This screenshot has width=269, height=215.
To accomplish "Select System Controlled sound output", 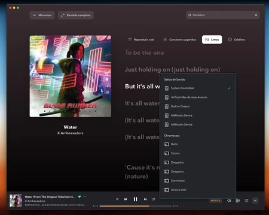I will click(198, 88).
